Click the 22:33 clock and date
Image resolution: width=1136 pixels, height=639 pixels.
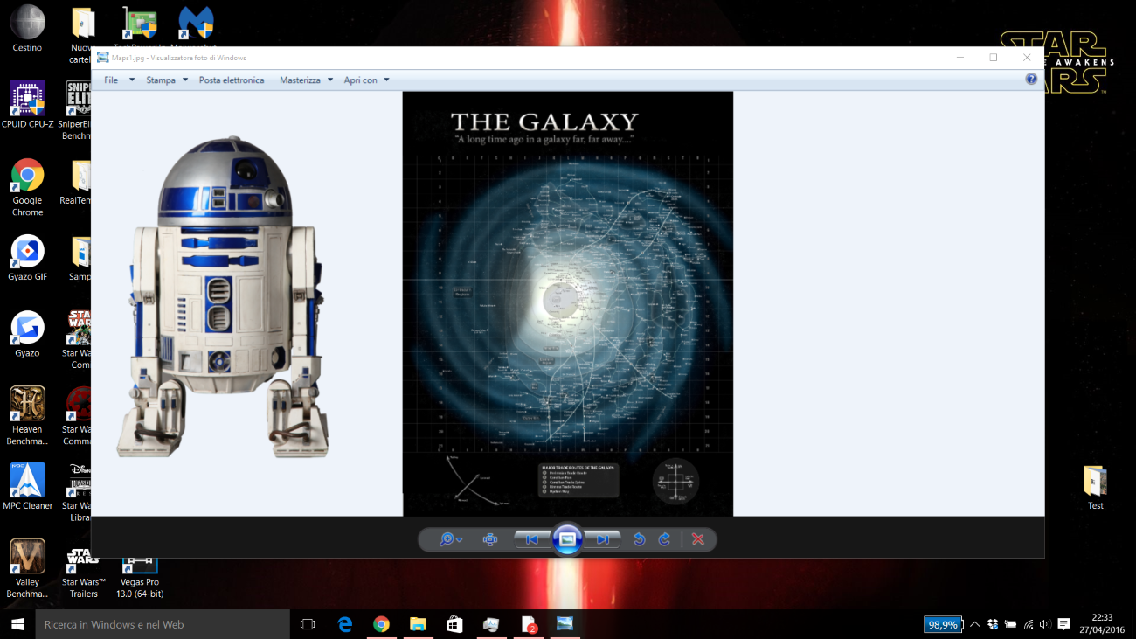1102,624
